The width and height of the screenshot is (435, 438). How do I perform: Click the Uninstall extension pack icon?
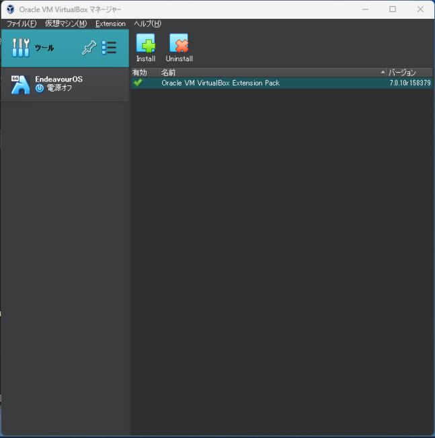(x=179, y=43)
